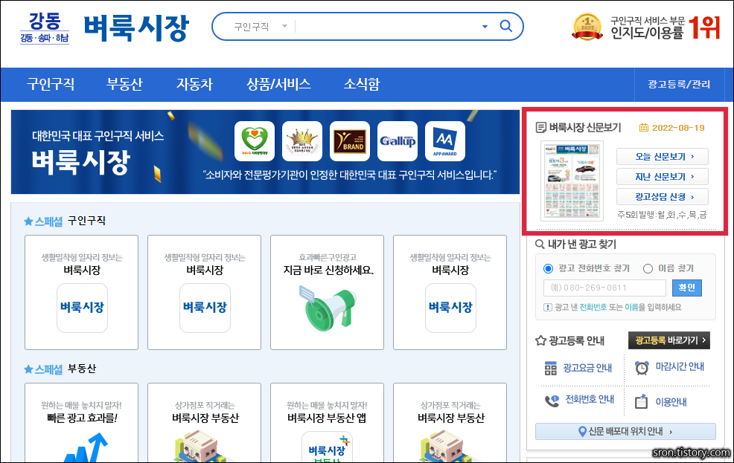Open the newspaper front page thumbnail

(x=572, y=181)
